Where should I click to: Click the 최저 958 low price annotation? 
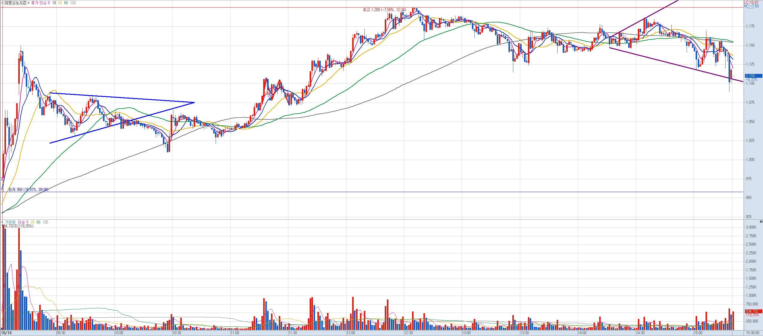[x=28, y=189]
